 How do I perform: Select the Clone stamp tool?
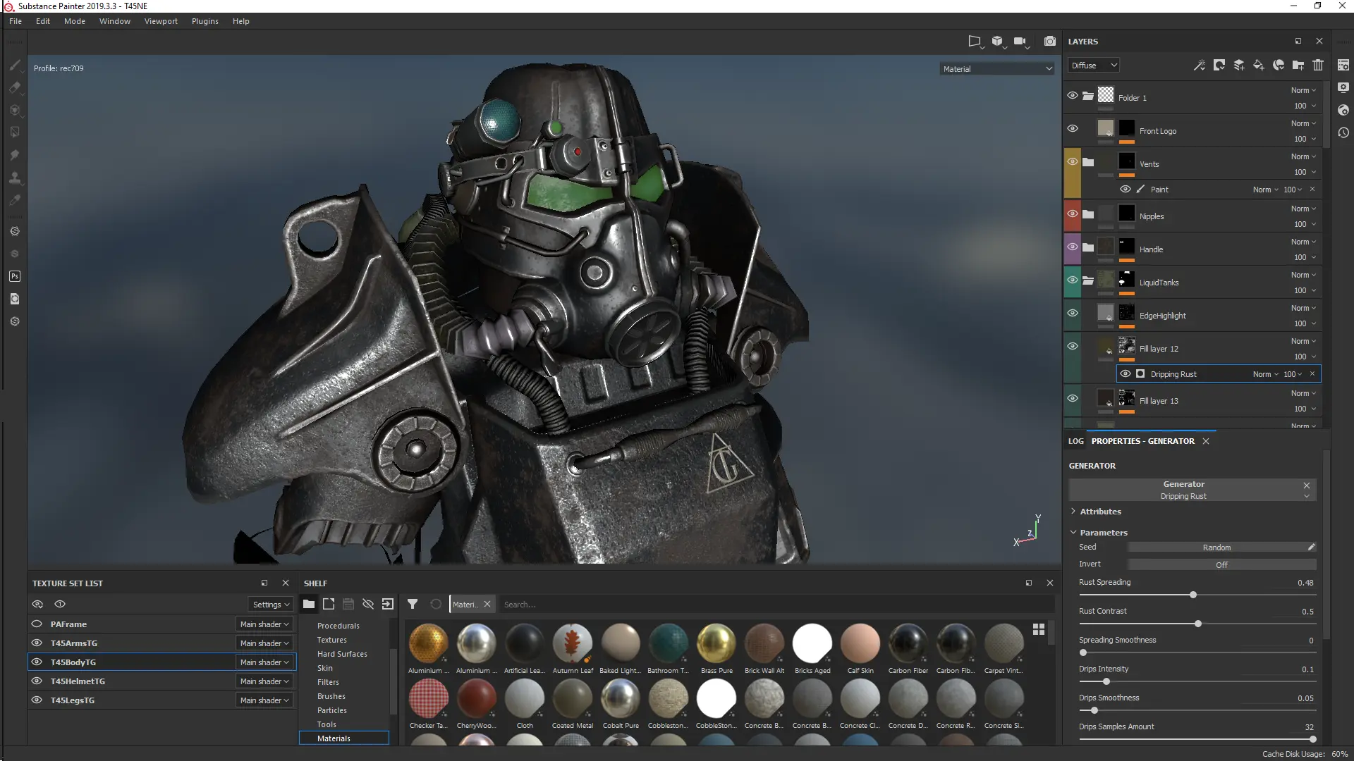click(x=15, y=178)
